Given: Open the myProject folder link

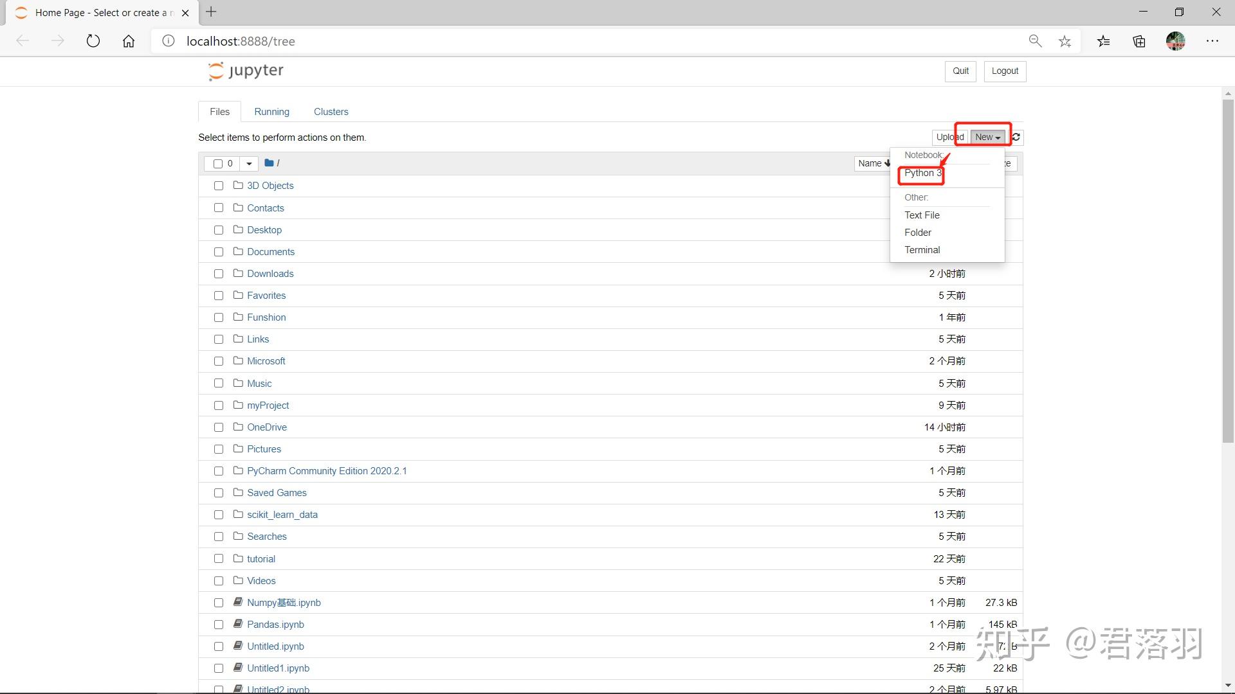Looking at the screenshot, I should (268, 405).
